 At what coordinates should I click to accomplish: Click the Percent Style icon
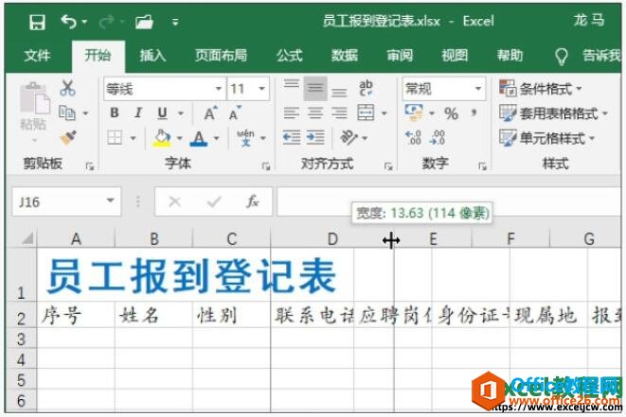click(x=451, y=113)
